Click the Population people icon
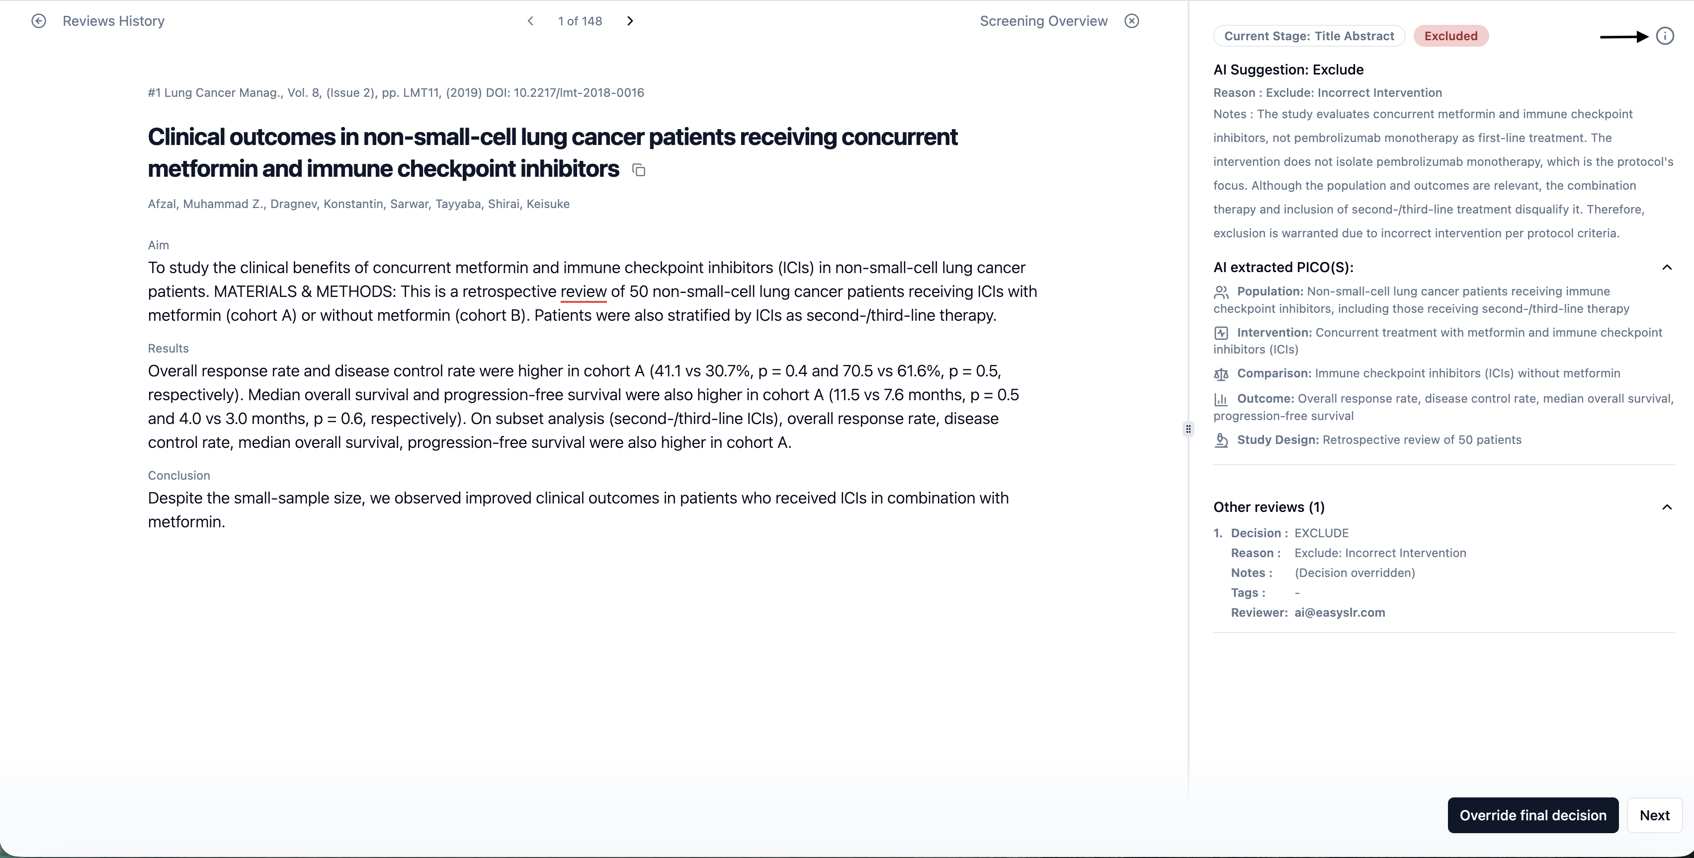This screenshot has width=1694, height=858. tap(1220, 291)
